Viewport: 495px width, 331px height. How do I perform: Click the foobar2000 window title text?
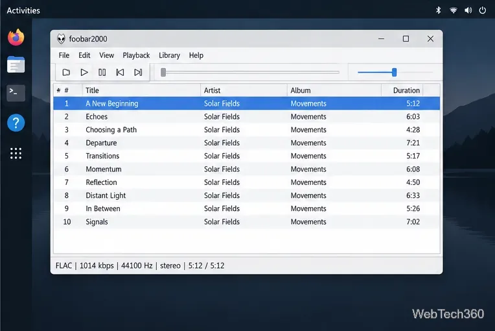[x=88, y=39]
